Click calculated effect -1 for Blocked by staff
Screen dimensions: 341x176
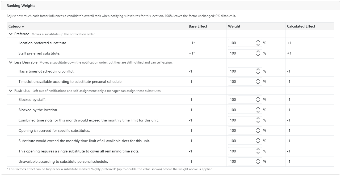pos(289,100)
